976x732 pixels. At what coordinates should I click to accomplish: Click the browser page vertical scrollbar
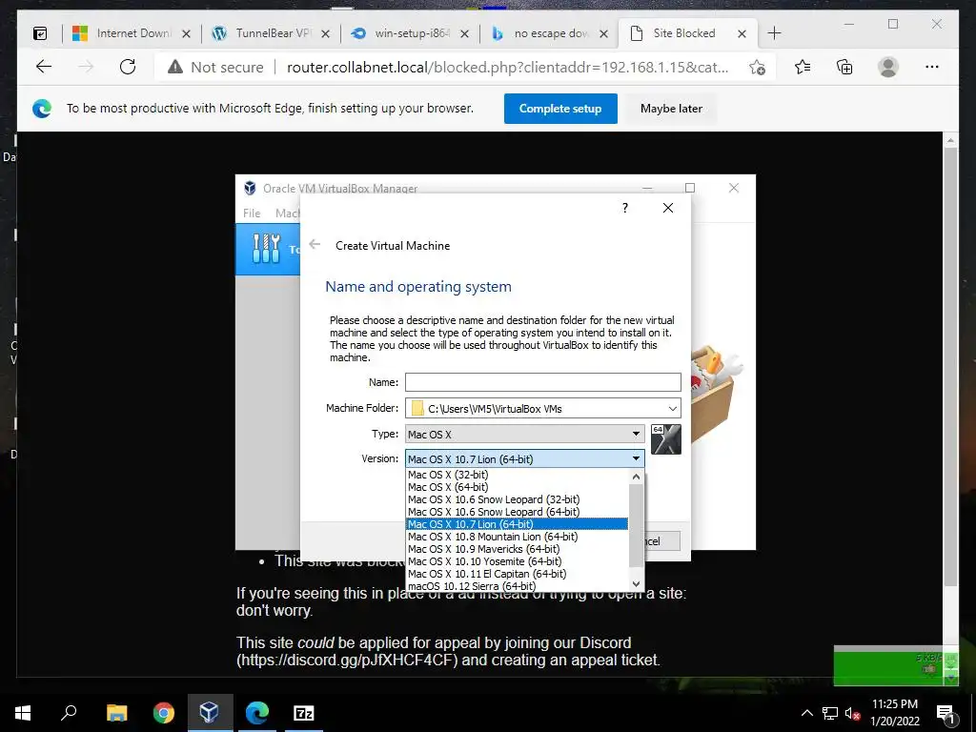pos(950,367)
